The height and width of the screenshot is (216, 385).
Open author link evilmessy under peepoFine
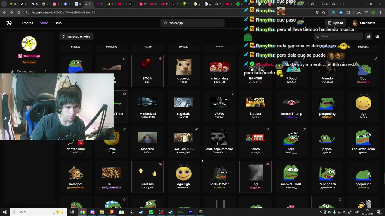363,187
